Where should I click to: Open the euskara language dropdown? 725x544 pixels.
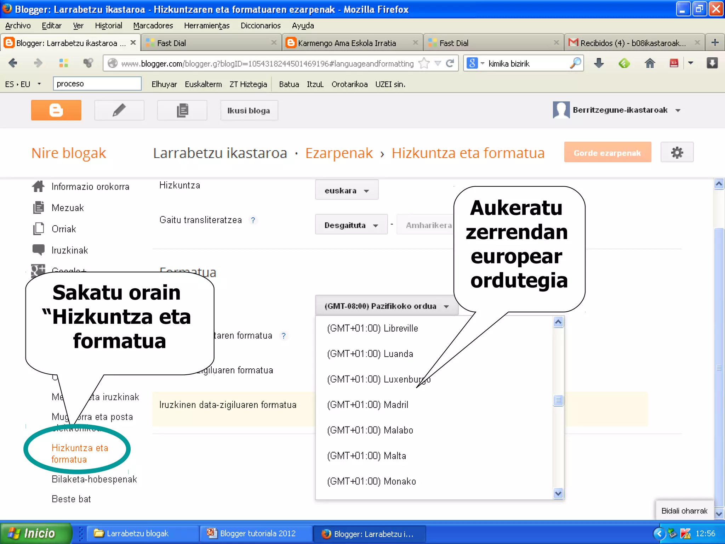tap(346, 191)
